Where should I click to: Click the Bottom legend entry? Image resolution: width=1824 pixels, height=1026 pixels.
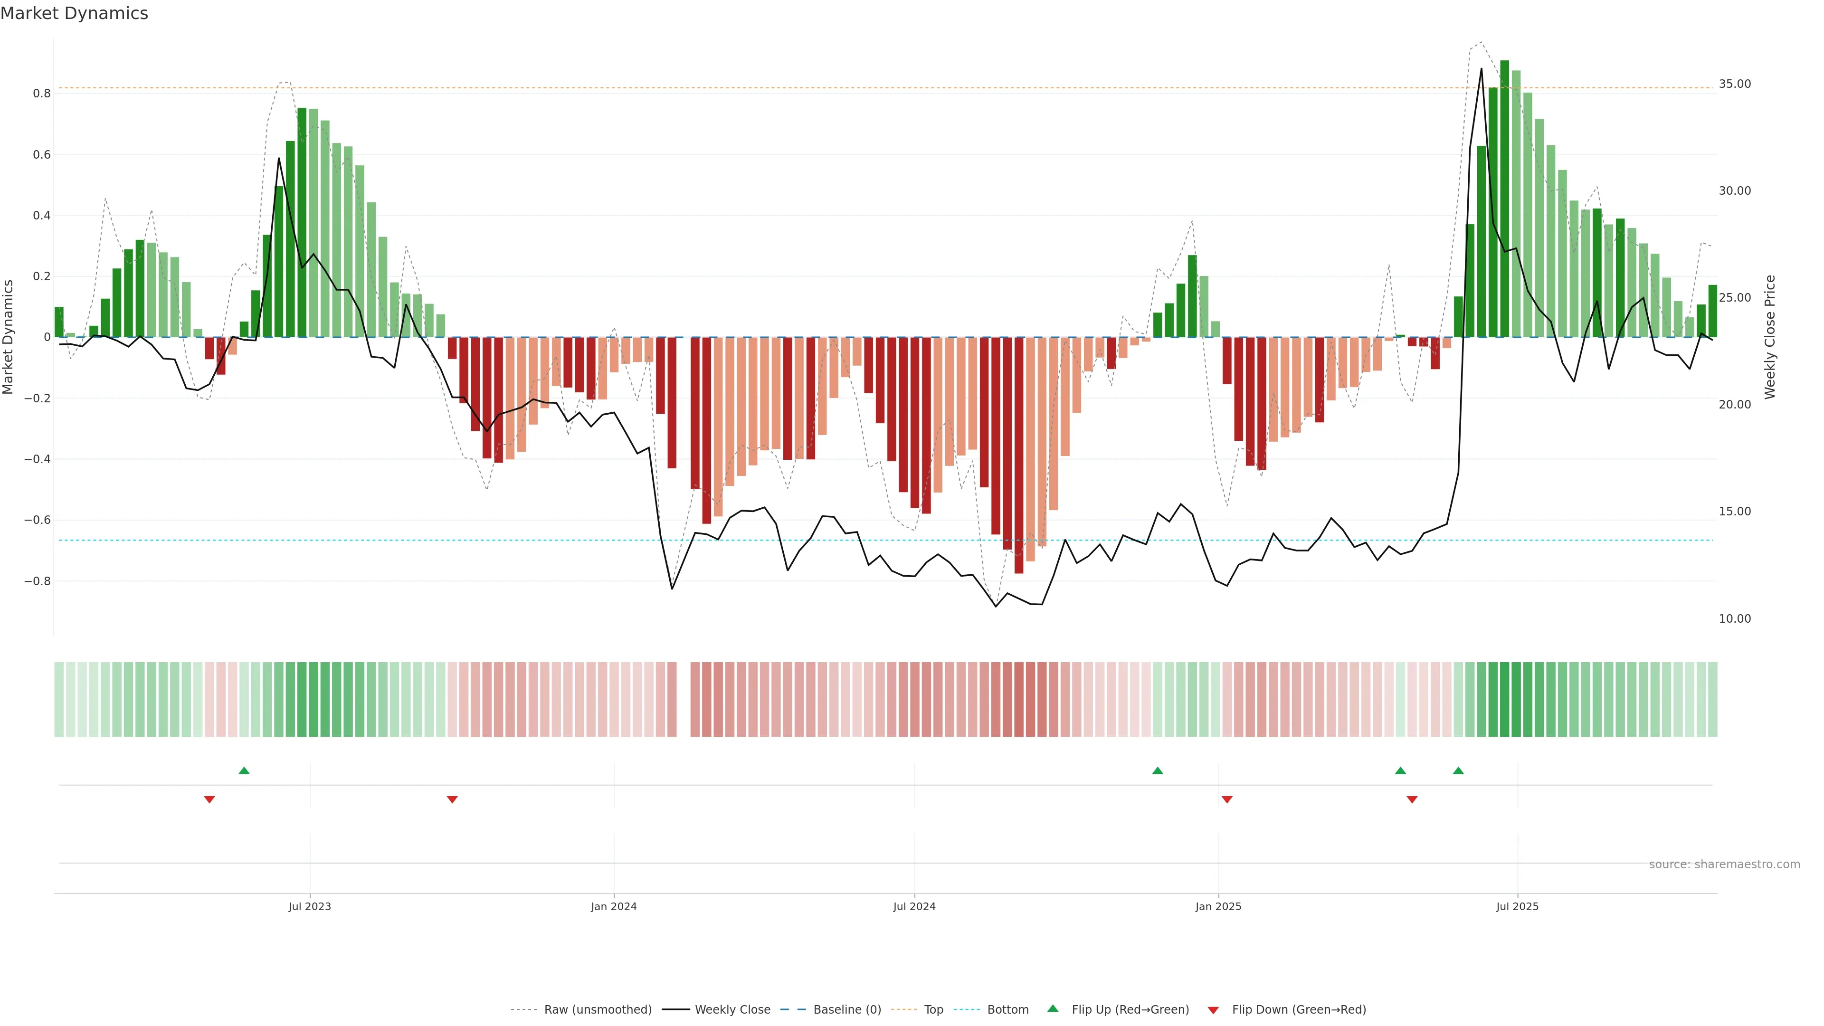[1007, 1010]
